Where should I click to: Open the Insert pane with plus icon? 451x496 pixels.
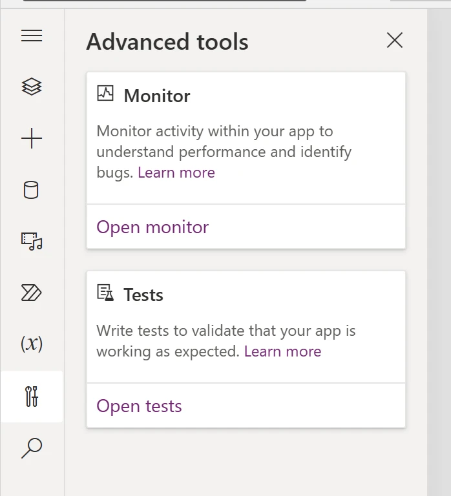32,139
